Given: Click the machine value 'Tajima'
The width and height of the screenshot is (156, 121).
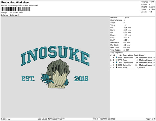Looking at the screenshot, I should [x=126, y=17].
